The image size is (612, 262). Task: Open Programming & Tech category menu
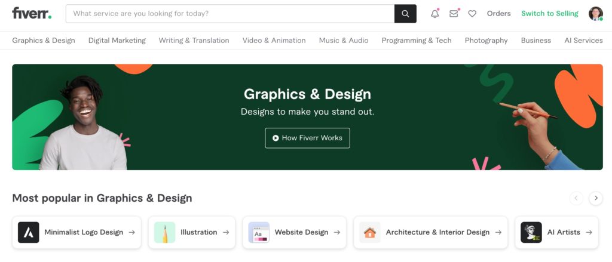point(417,41)
